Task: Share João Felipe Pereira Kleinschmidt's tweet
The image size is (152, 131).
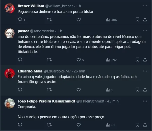Action: [x=145, y=125]
